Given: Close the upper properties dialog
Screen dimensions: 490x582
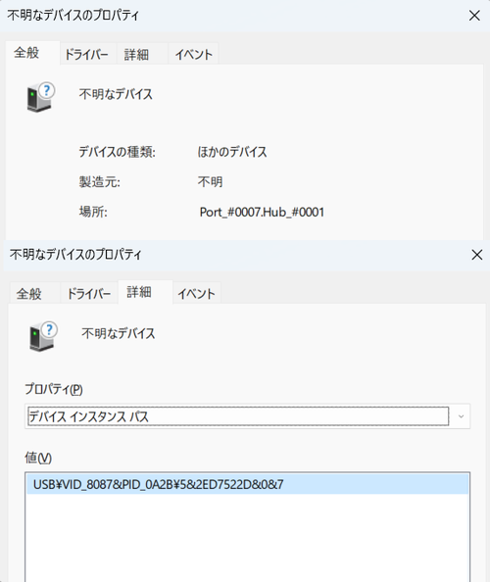Looking at the screenshot, I should point(474,16).
